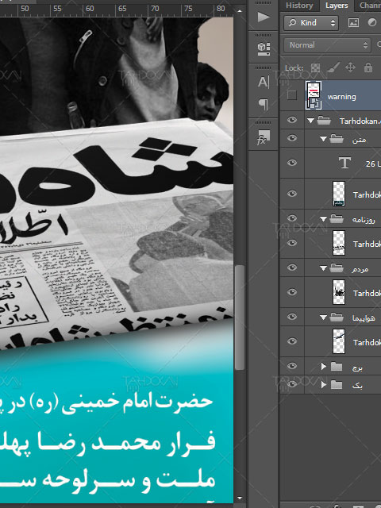Open the Character panel icon

[x=264, y=82]
